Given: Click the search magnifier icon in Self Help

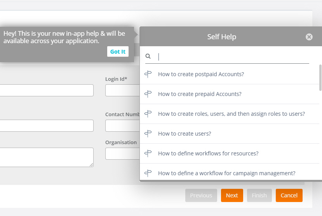Looking at the screenshot, I should tap(148, 56).
